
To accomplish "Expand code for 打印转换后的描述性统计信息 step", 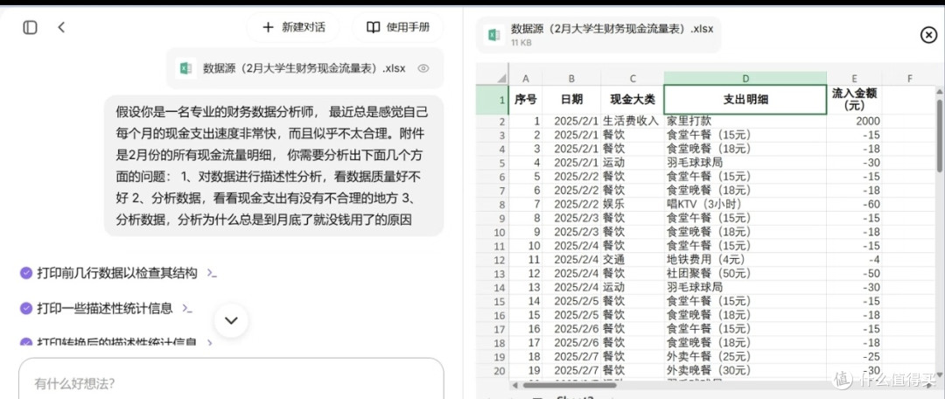I will click(x=210, y=342).
